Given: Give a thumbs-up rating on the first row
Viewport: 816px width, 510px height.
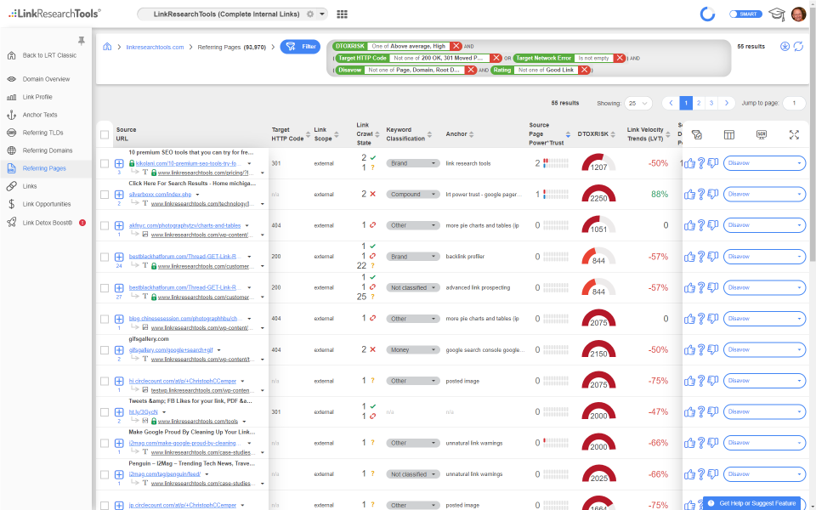Looking at the screenshot, I should tap(688, 162).
